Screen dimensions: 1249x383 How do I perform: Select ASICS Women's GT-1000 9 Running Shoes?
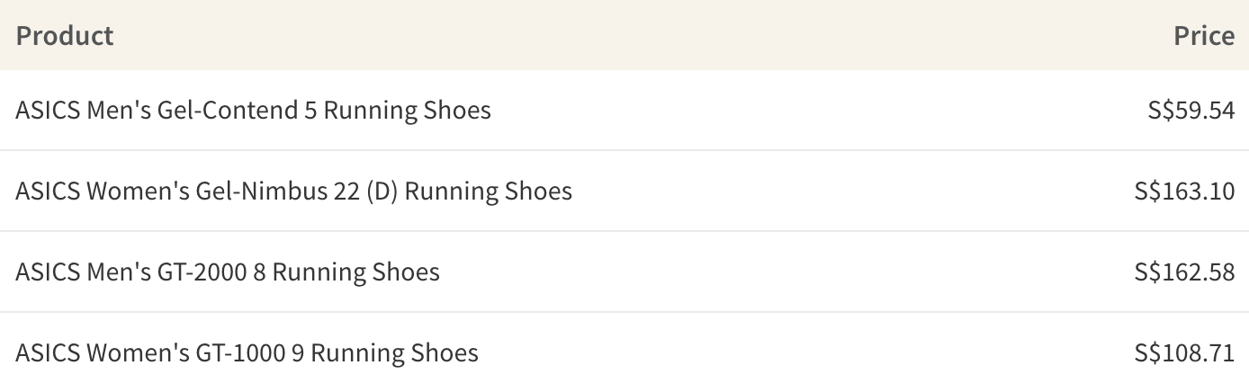(247, 352)
